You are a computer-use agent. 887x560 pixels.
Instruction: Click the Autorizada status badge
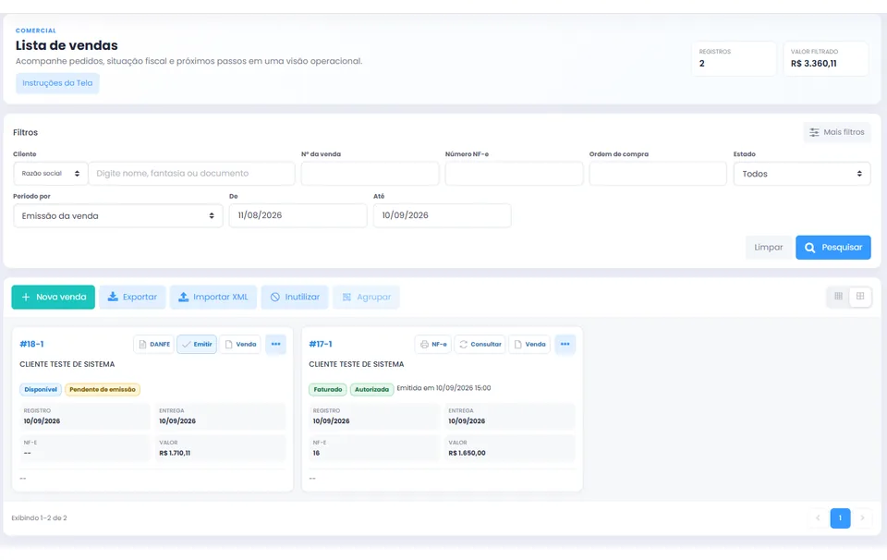[x=371, y=390]
